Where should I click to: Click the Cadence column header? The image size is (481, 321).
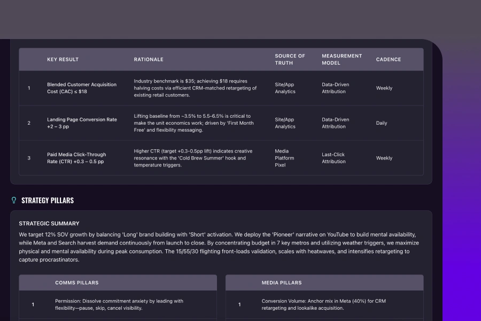[x=388, y=59]
